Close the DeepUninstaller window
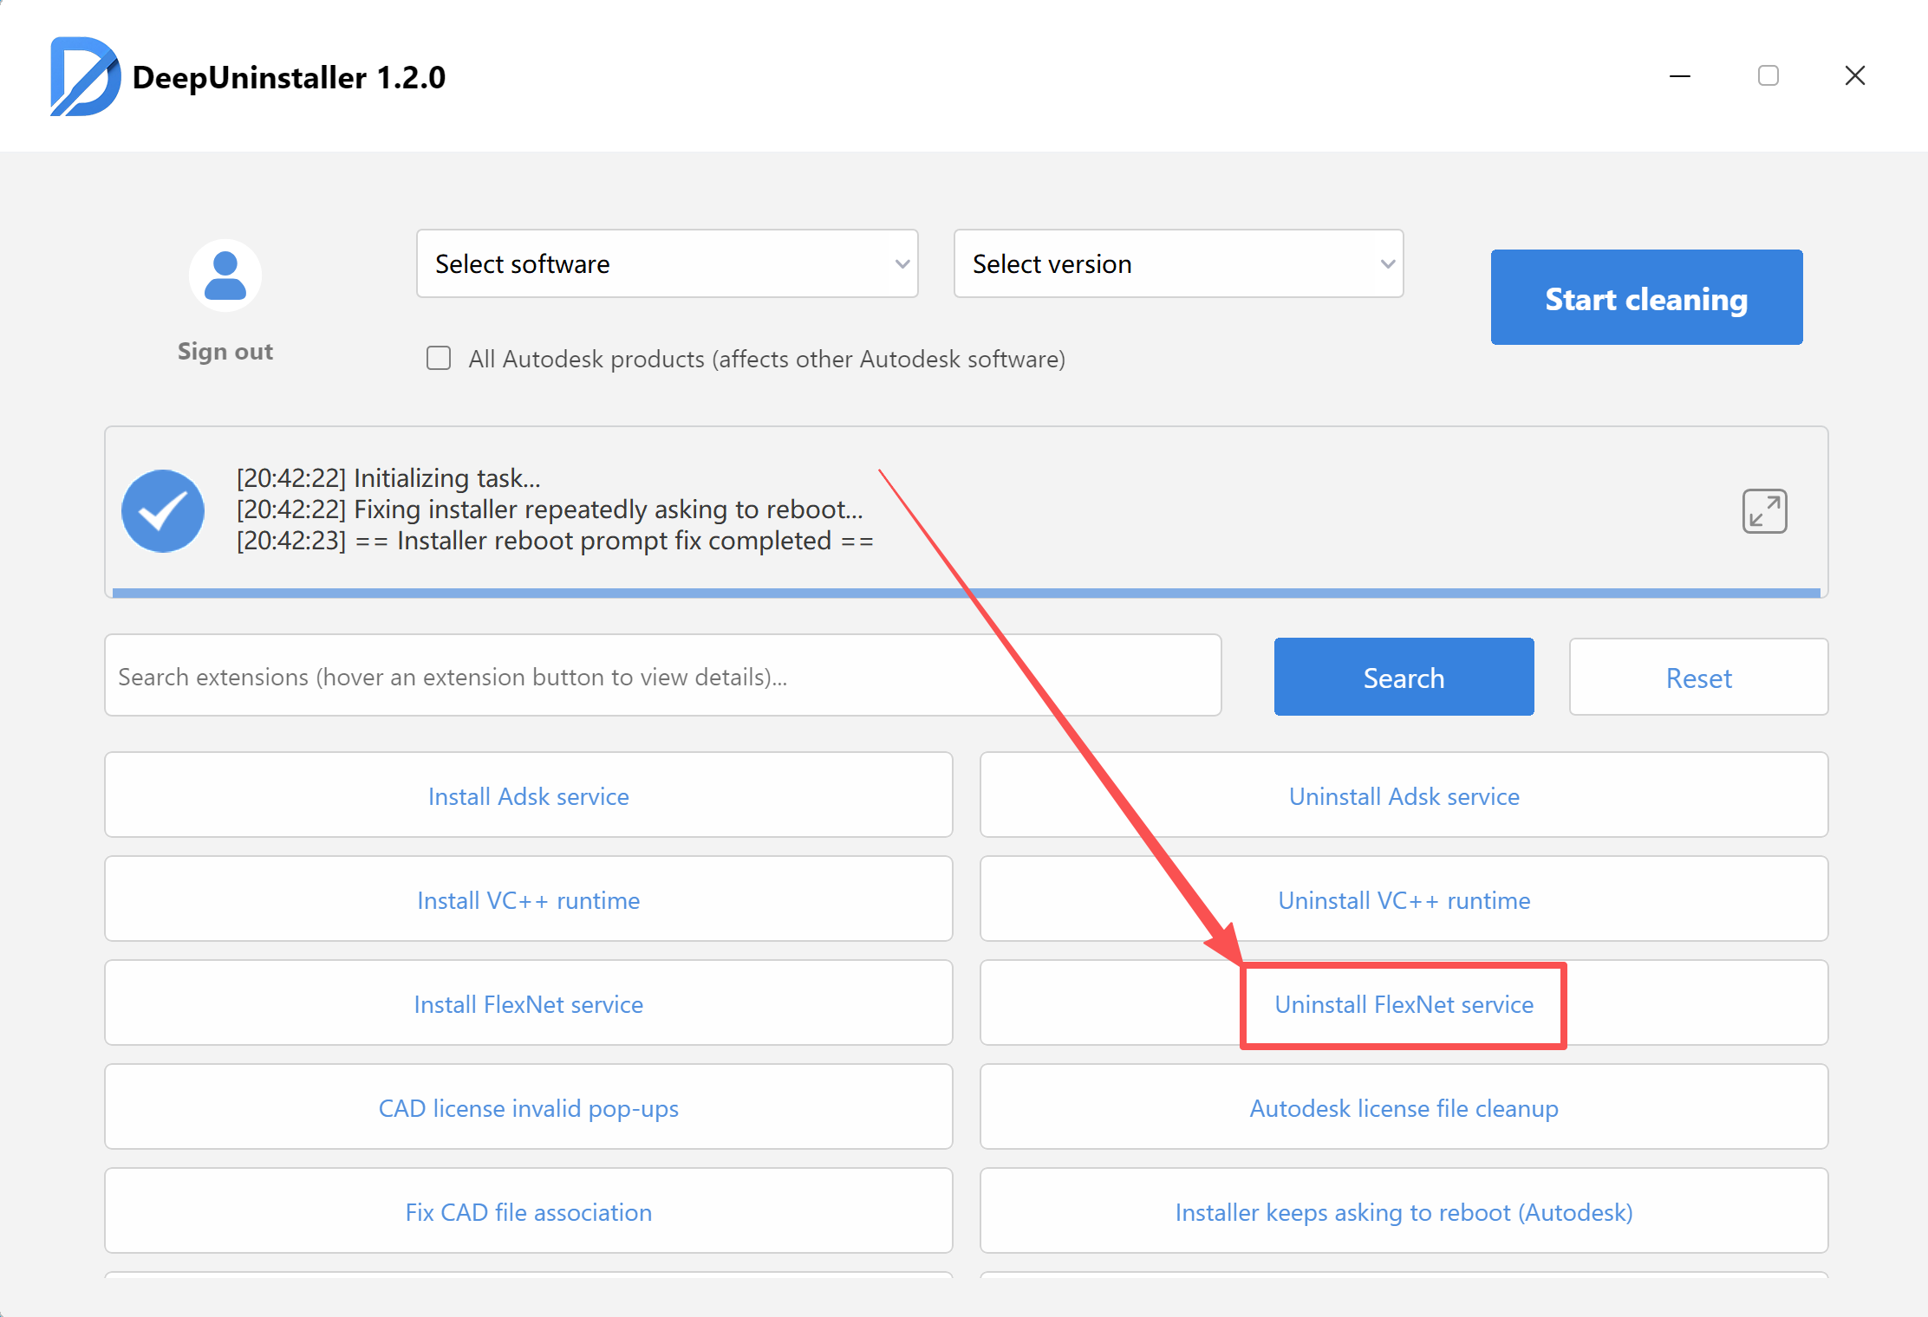Screen dimensions: 1928x1317 [1855, 76]
